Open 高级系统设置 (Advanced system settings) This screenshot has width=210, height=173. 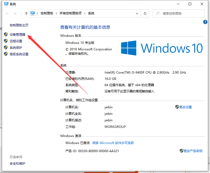click(18, 54)
